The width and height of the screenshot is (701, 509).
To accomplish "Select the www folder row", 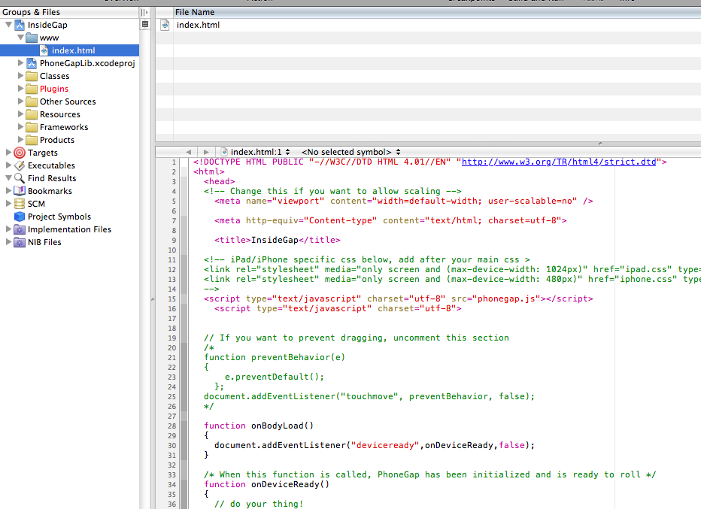I will [x=70, y=38].
